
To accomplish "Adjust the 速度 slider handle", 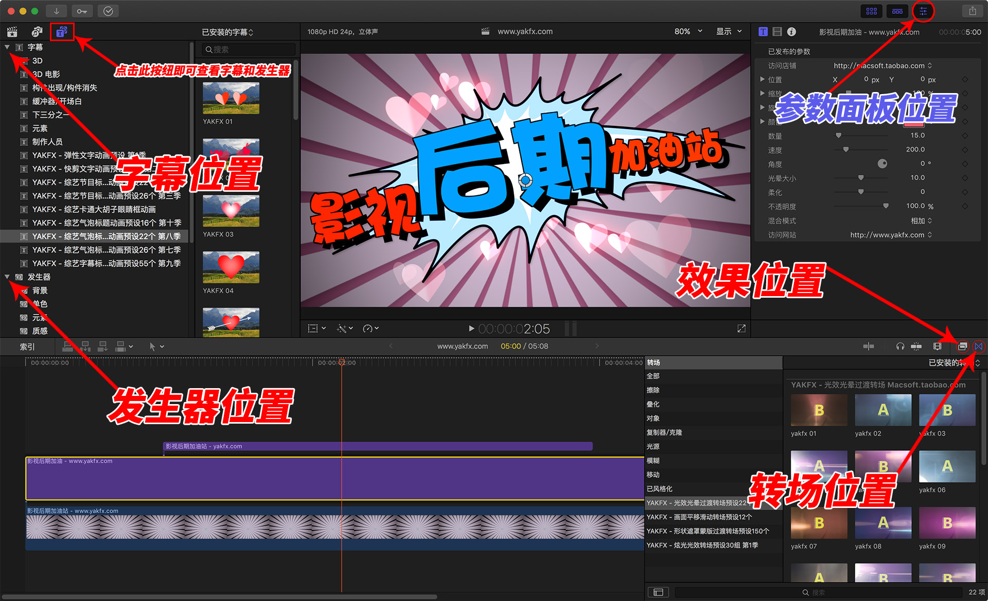I will tap(845, 150).
